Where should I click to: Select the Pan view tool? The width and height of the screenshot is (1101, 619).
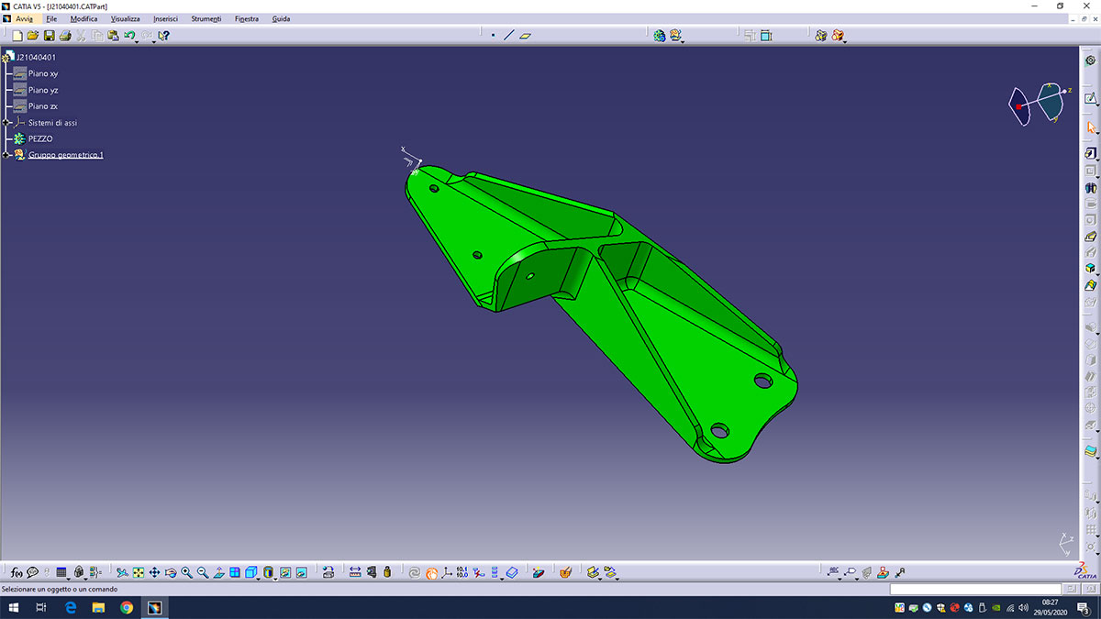coord(155,572)
